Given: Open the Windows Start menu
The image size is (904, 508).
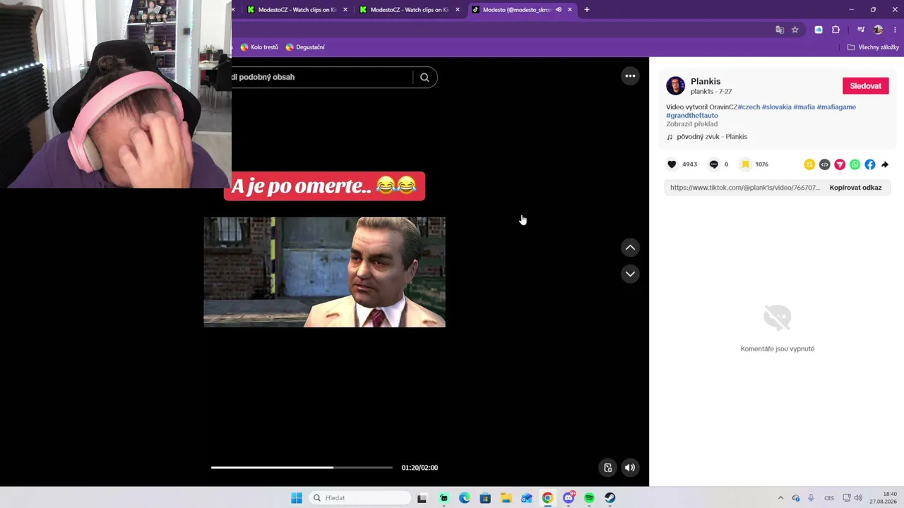Looking at the screenshot, I should (x=297, y=498).
